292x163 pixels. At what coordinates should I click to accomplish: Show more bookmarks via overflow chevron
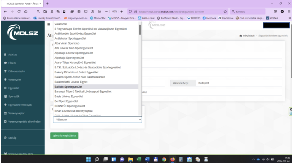(x=290, y=18)
